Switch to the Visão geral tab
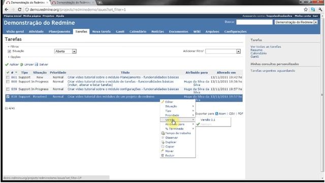Viewport: 325px width, 183px height. coord(15,32)
